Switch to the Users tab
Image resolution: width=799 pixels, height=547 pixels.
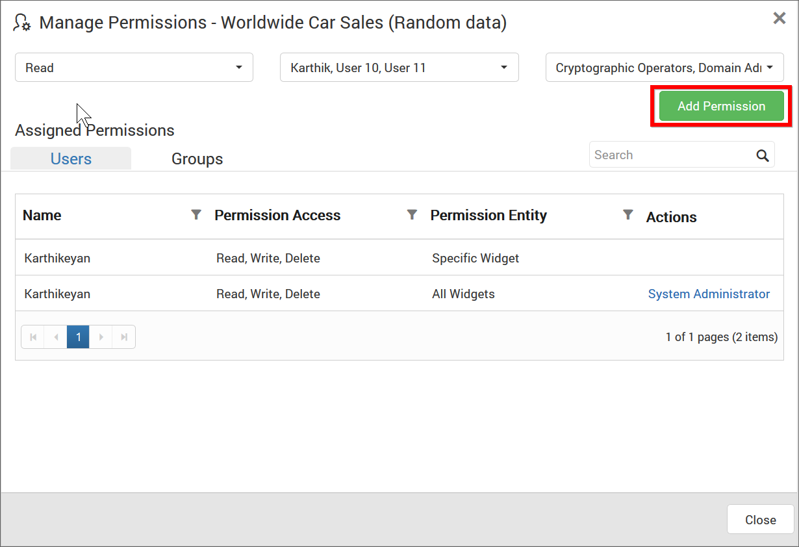pyautogui.click(x=71, y=159)
